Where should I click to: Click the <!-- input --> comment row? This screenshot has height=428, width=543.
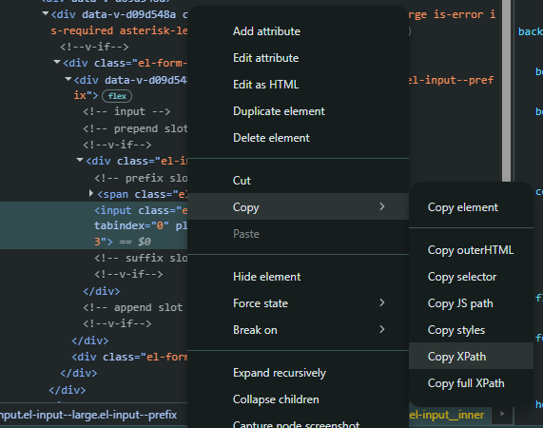pos(126,111)
